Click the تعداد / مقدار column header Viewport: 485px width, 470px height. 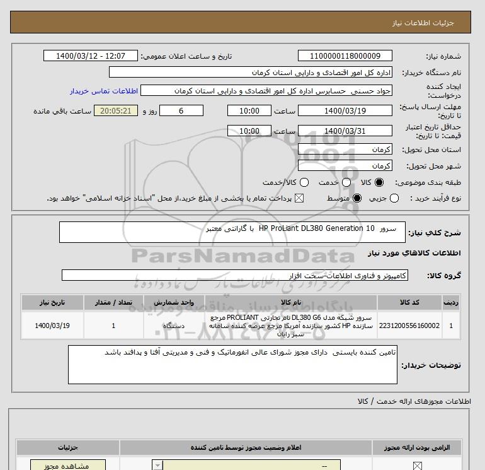[x=113, y=302]
